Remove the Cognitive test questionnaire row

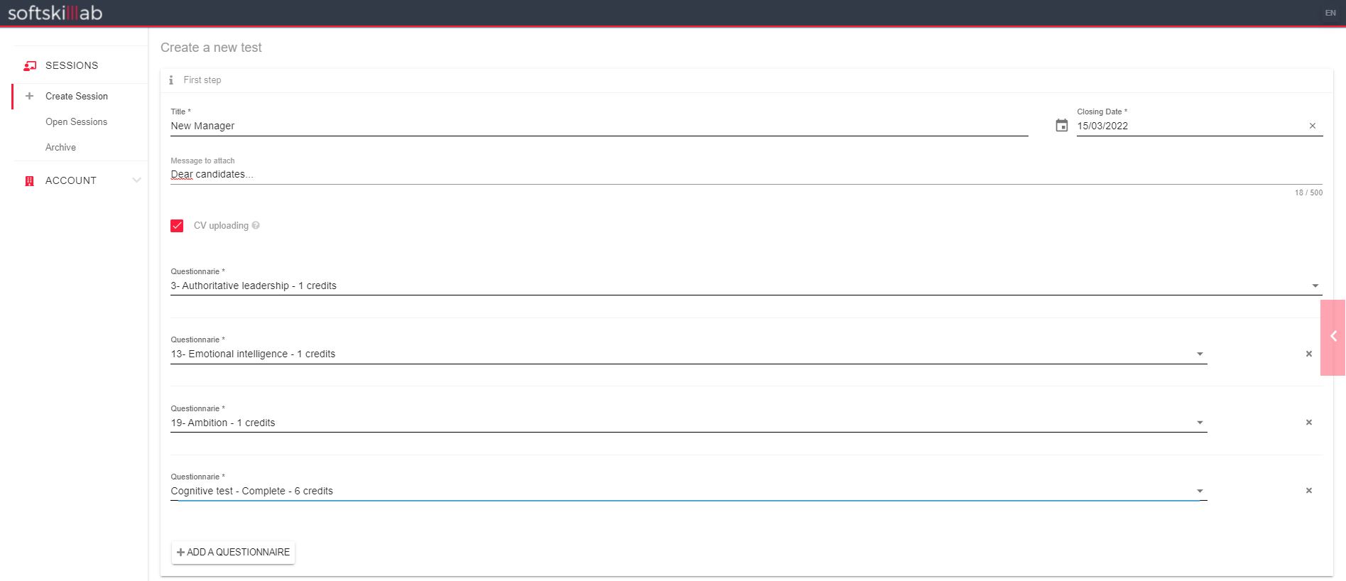1308,491
